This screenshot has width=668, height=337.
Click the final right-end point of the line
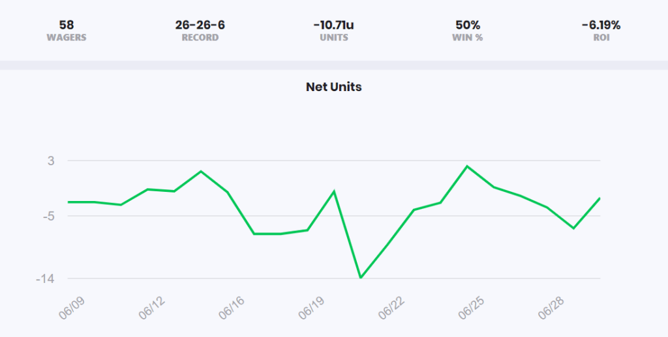pos(600,198)
